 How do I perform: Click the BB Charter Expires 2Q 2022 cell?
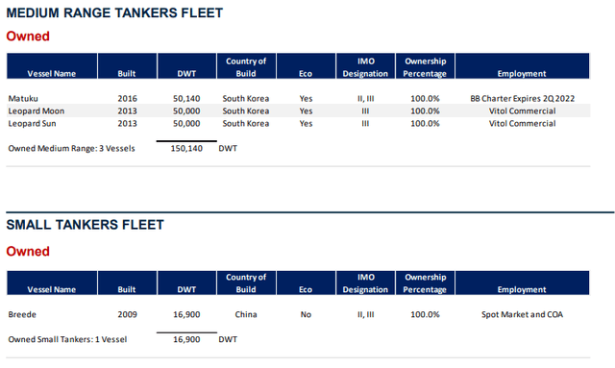tap(523, 98)
